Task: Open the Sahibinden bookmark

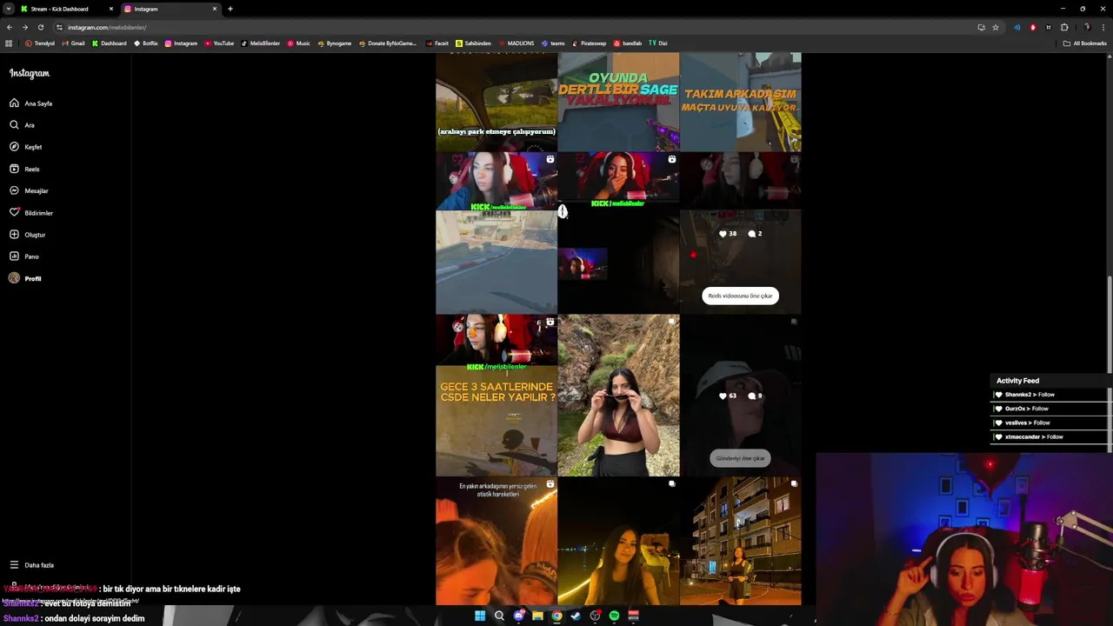Action: 474,43
